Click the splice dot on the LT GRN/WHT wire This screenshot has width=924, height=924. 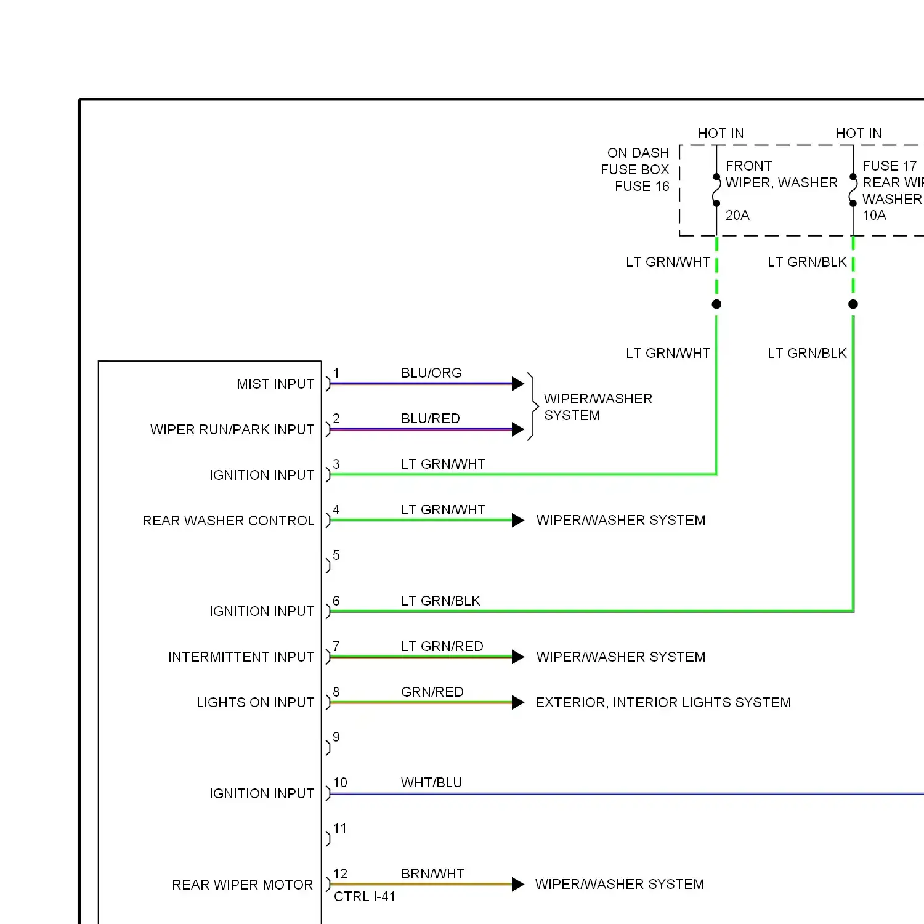(716, 304)
